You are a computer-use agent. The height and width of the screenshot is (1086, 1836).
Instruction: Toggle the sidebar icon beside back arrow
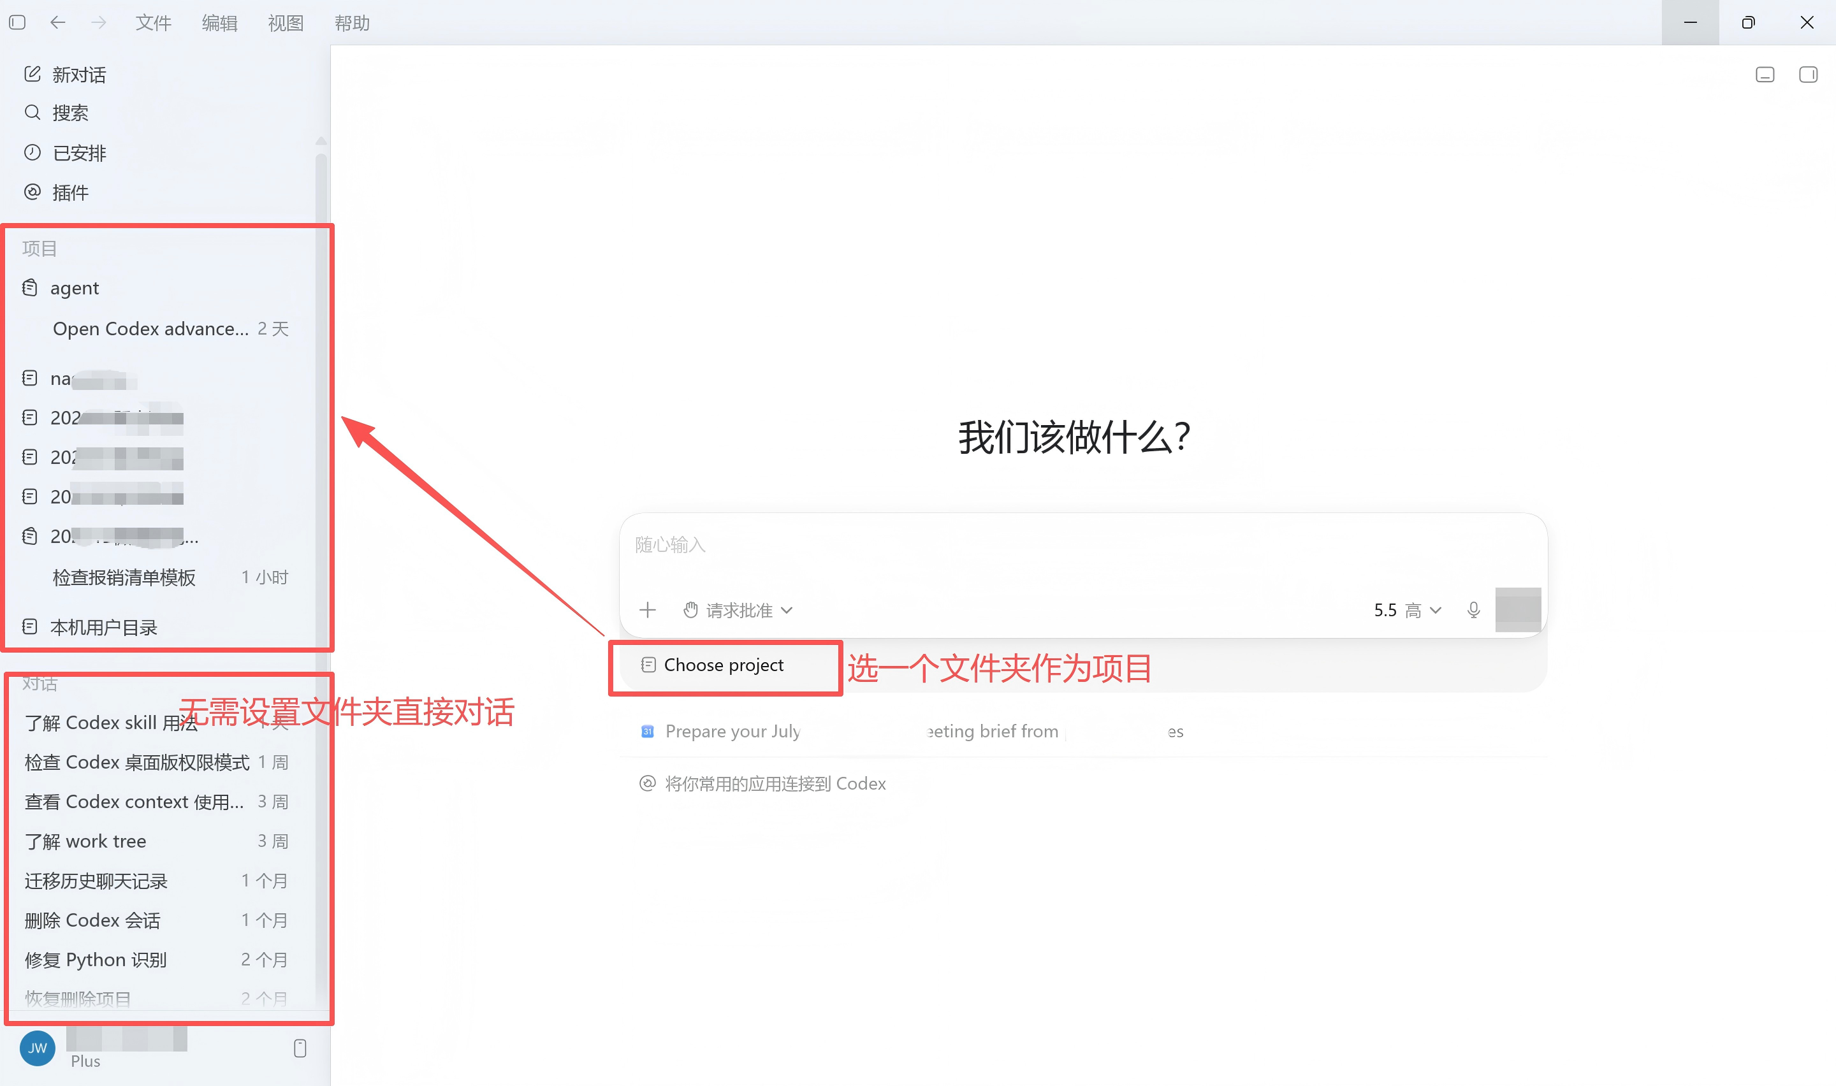click(x=18, y=23)
